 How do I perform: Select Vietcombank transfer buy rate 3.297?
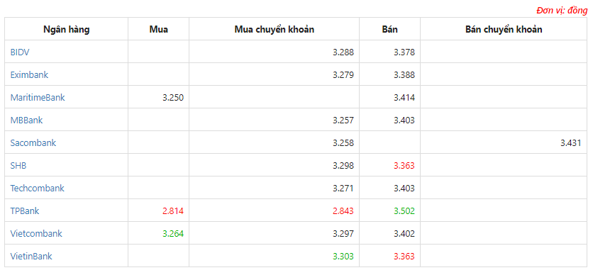coord(343,233)
